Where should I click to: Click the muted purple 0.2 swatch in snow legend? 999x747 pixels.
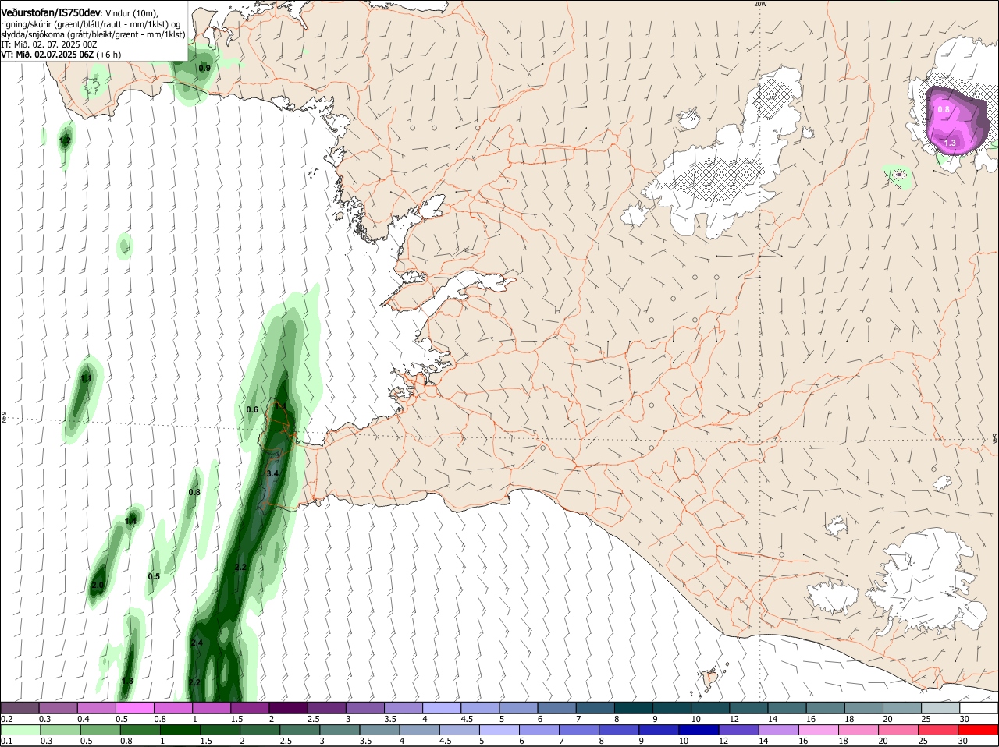click(x=20, y=707)
